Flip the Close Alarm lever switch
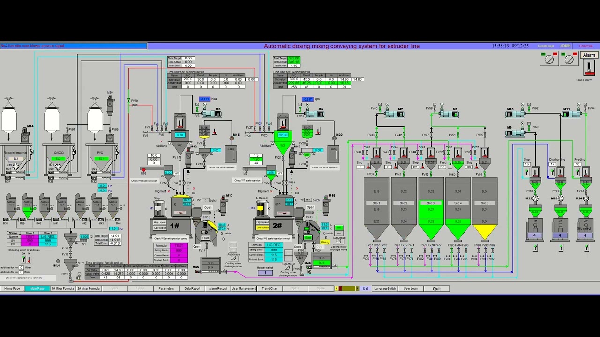Viewport: 600px width, 337px height. click(589, 68)
